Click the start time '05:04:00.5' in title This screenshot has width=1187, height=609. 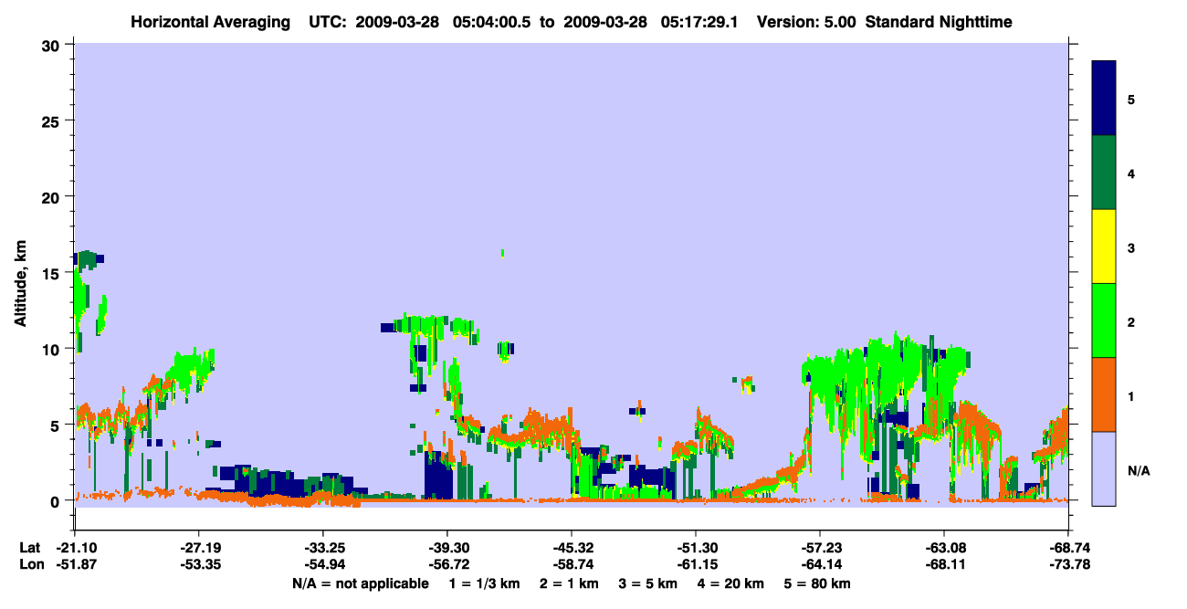point(494,21)
